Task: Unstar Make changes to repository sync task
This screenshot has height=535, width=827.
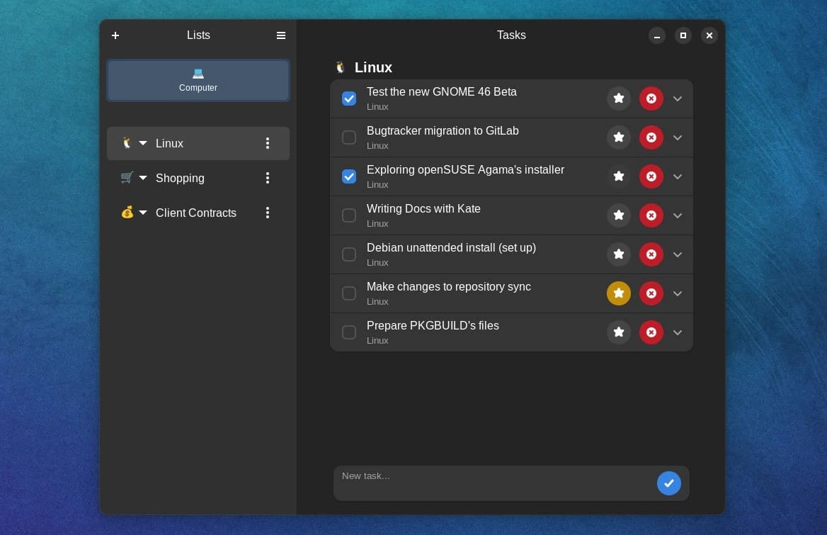Action: click(x=619, y=293)
